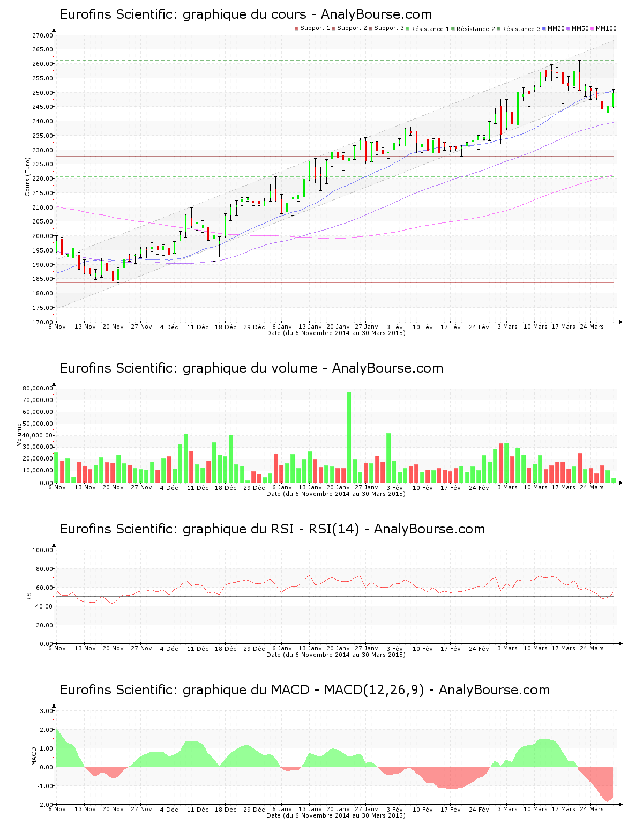This screenshot has width=643, height=831.
Task: Select the Résistance 1 legend label
Action: click(430, 29)
